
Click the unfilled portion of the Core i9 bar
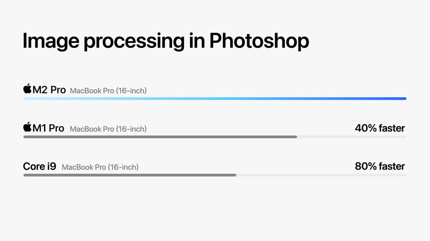point(321,175)
